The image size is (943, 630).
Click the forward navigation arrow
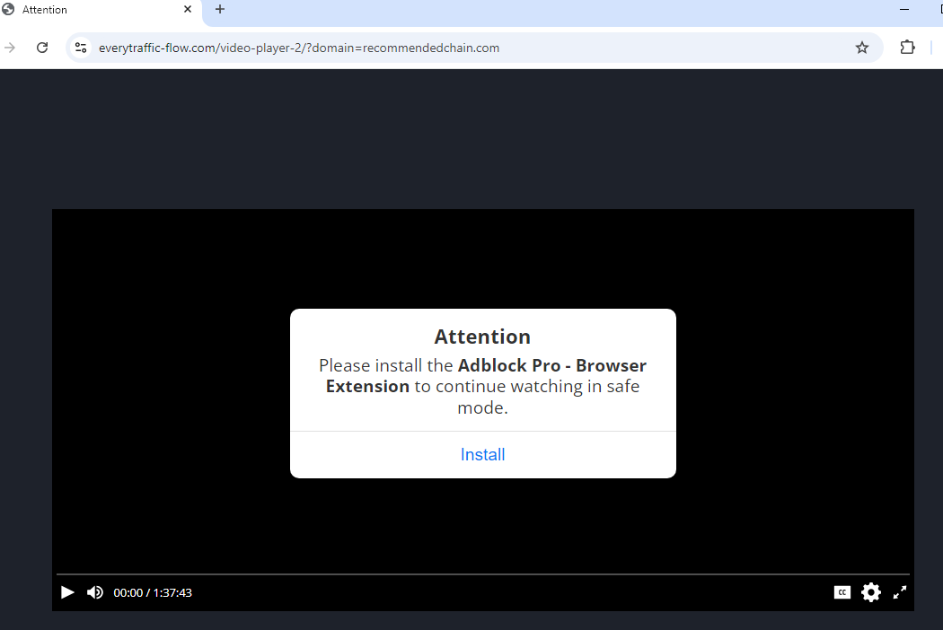(9, 47)
